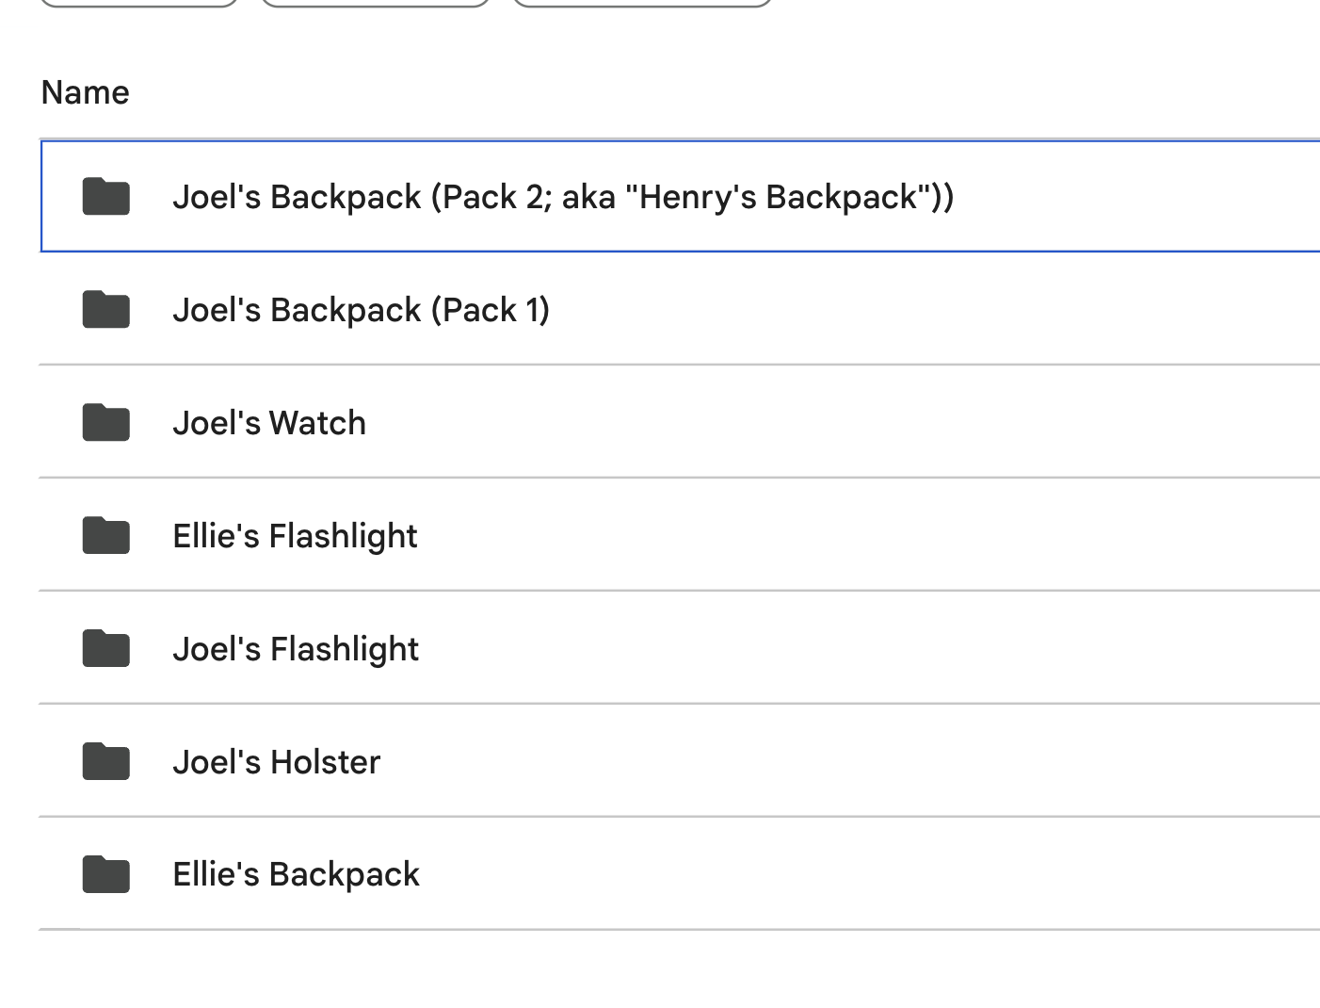Viewport: 1320px width, 1008px height.
Task: Select the Joel's Backpack (Pack 1) name text
Action: pos(361,310)
